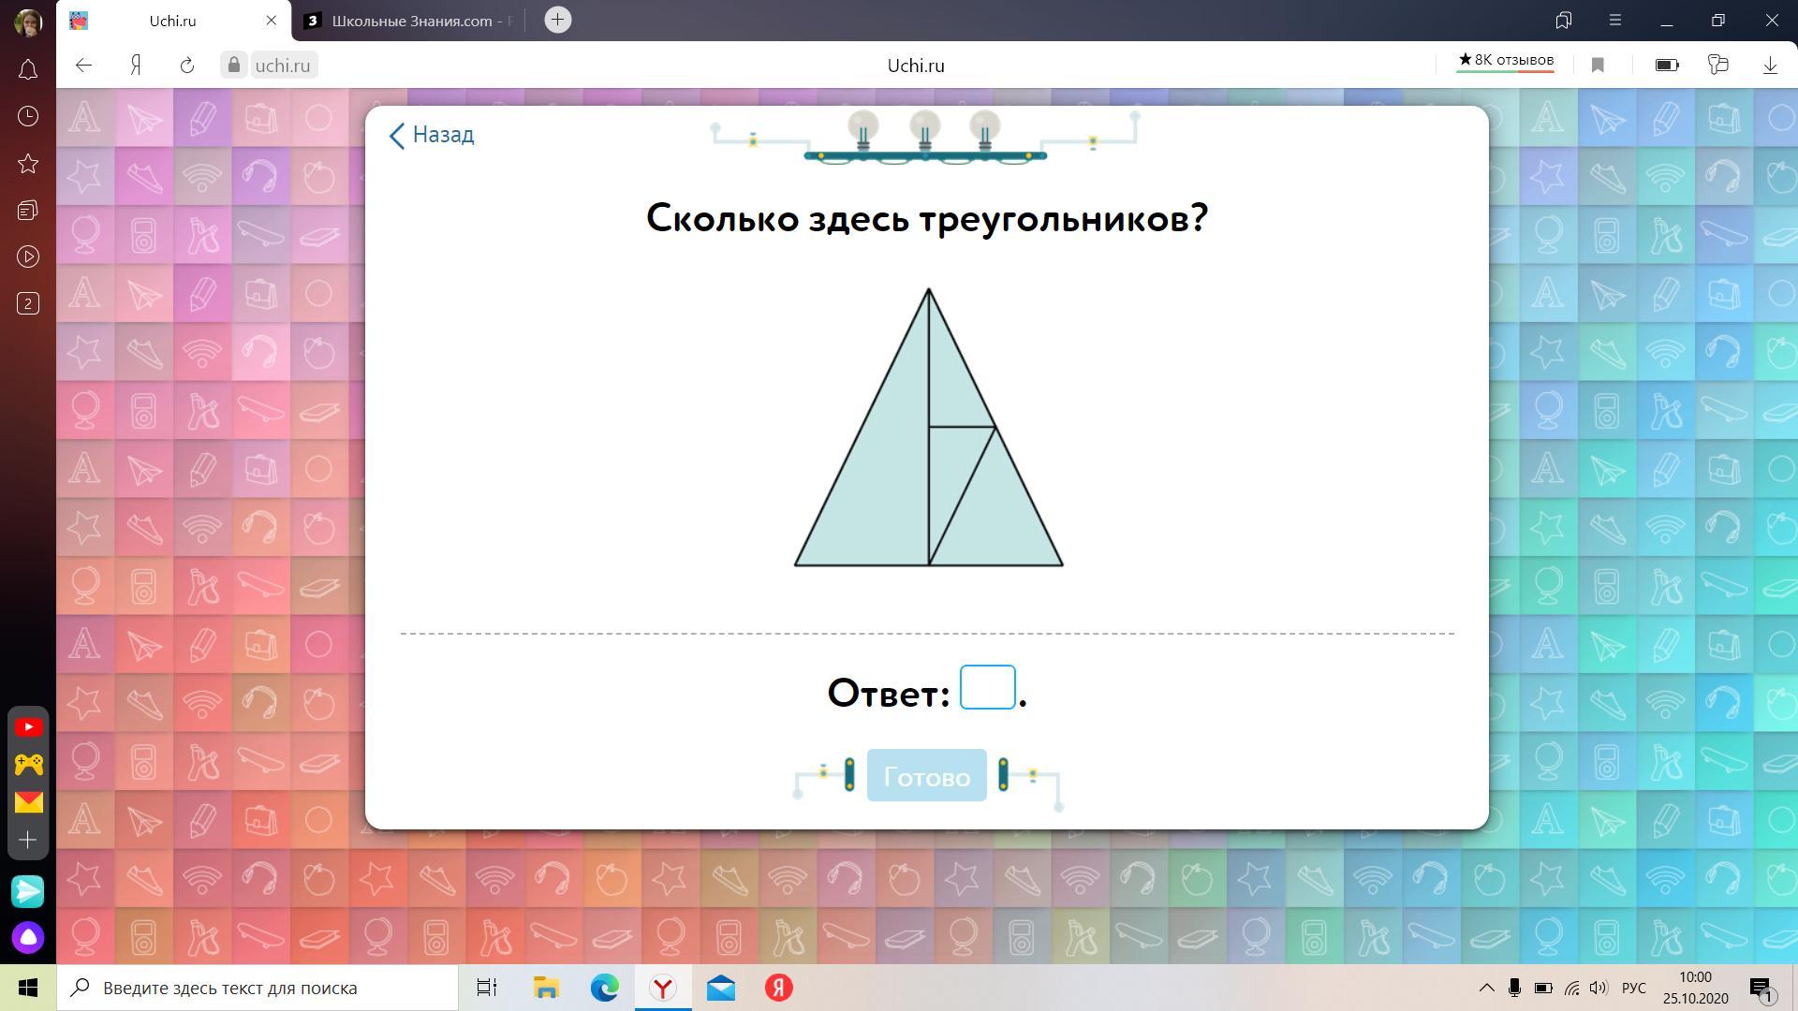1798x1011 pixels.
Task: Go back via Назад link
Action: pyautogui.click(x=432, y=135)
